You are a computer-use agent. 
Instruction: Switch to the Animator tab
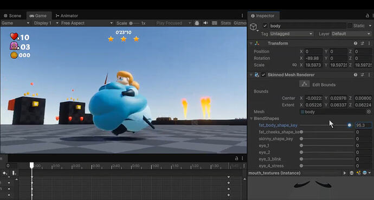[x=67, y=16]
